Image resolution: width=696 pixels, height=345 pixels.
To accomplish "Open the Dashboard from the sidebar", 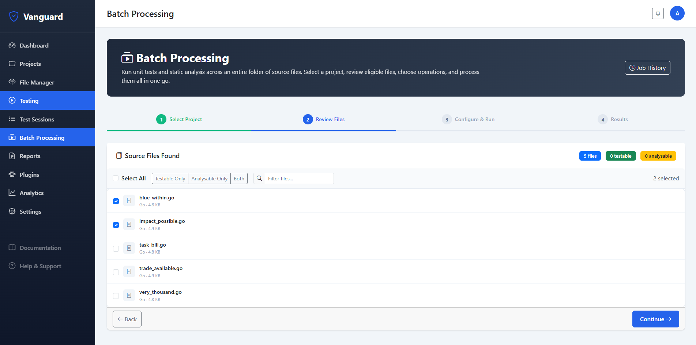I will coord(34,45).
